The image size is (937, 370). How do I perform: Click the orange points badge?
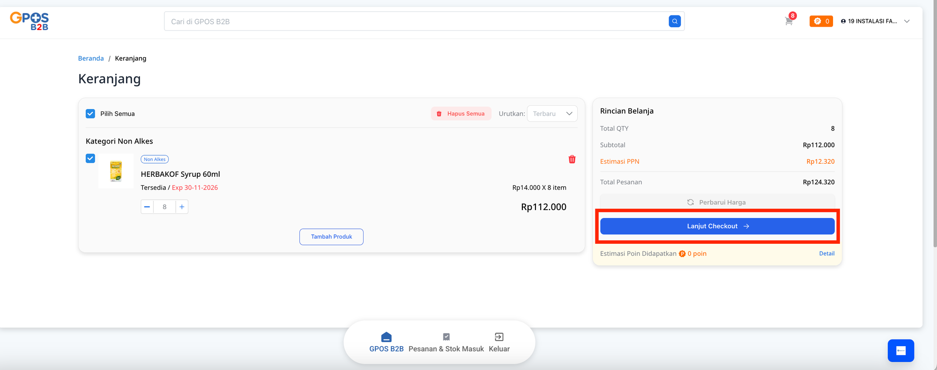click(x=821, y=21)
